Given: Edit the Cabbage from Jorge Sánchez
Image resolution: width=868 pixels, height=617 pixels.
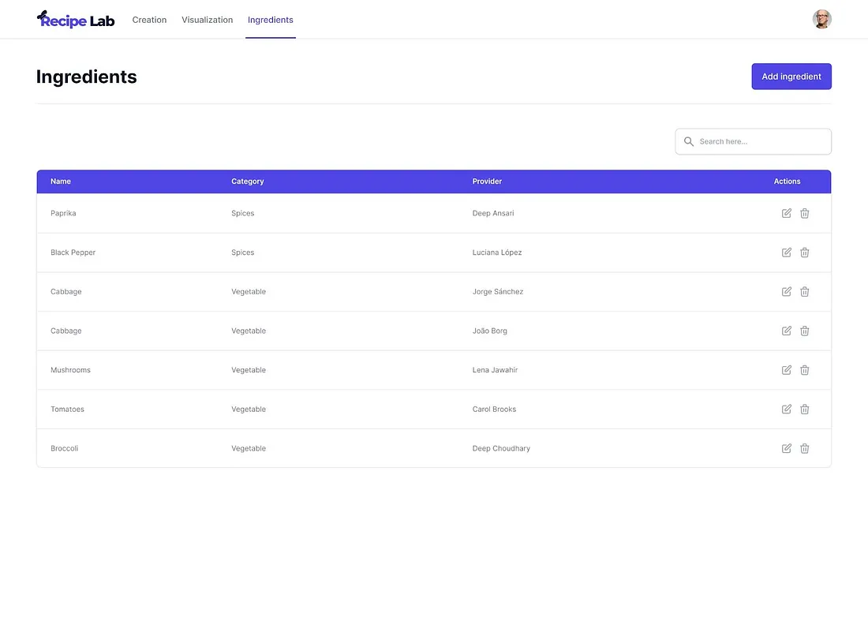Looking at the screenshot, I should 786,292.
